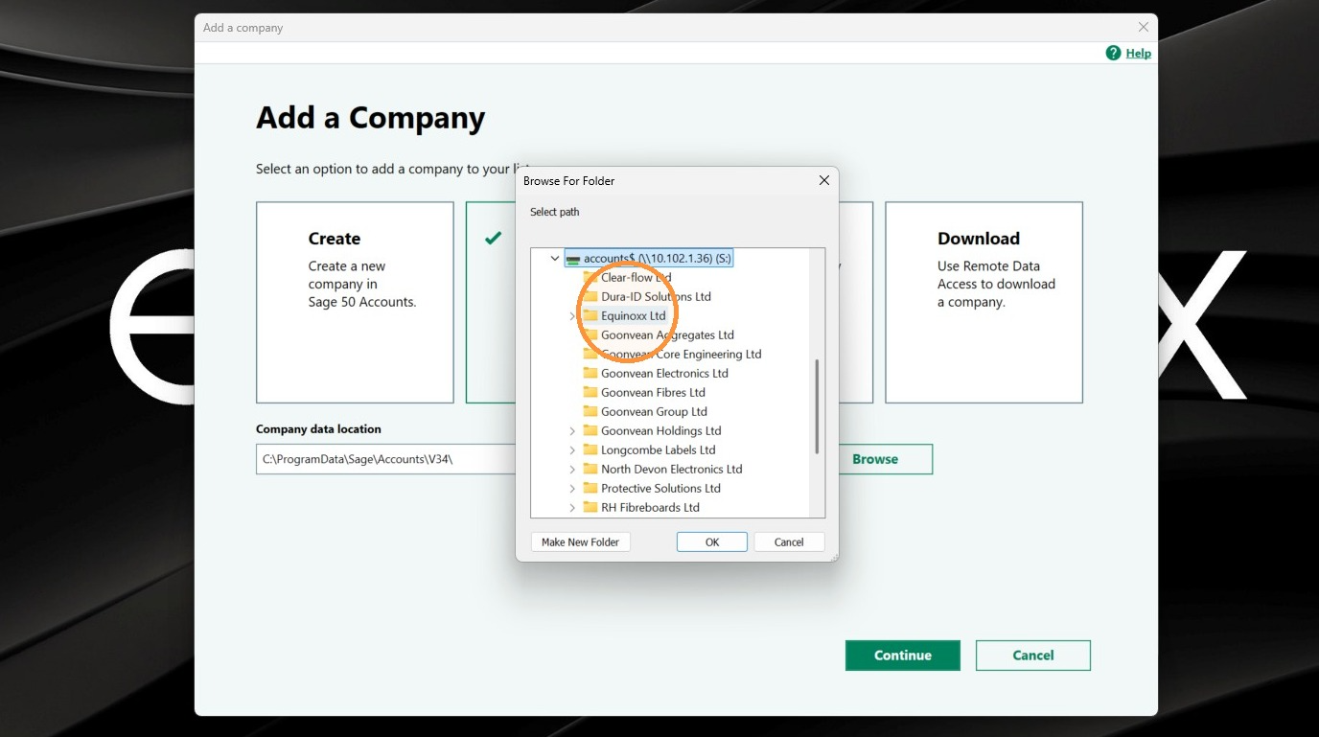Expand the North Devon Electronics Ltd folder
Viewport: 1319px width, 737px height.
572,469
